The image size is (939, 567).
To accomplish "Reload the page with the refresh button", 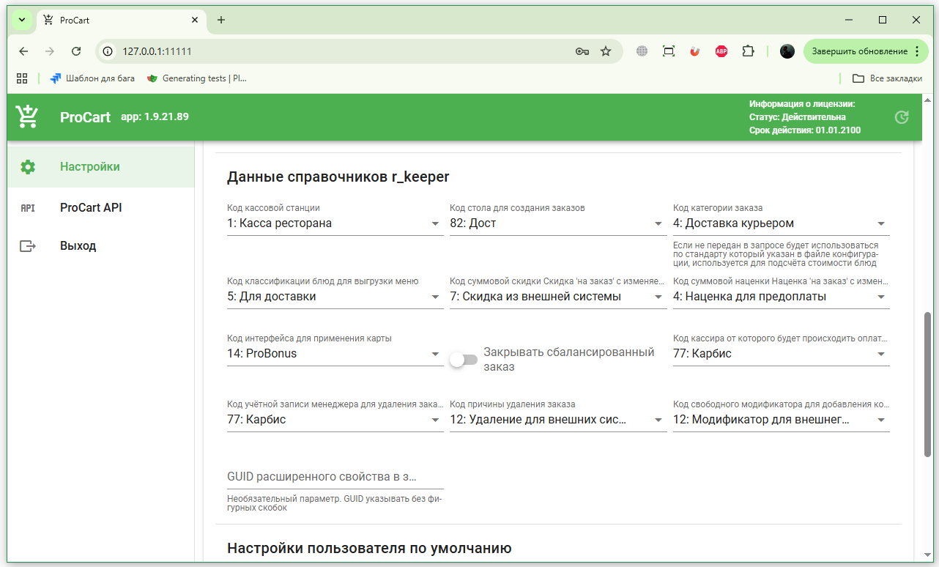I will pyautogui.click(x=76, y=51).
